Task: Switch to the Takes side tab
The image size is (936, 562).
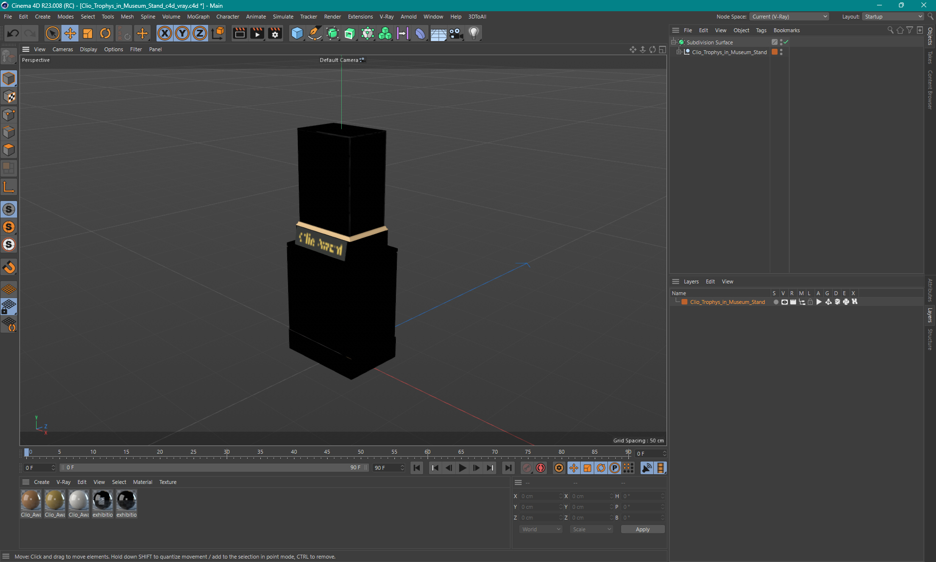Action: point(930,58)
